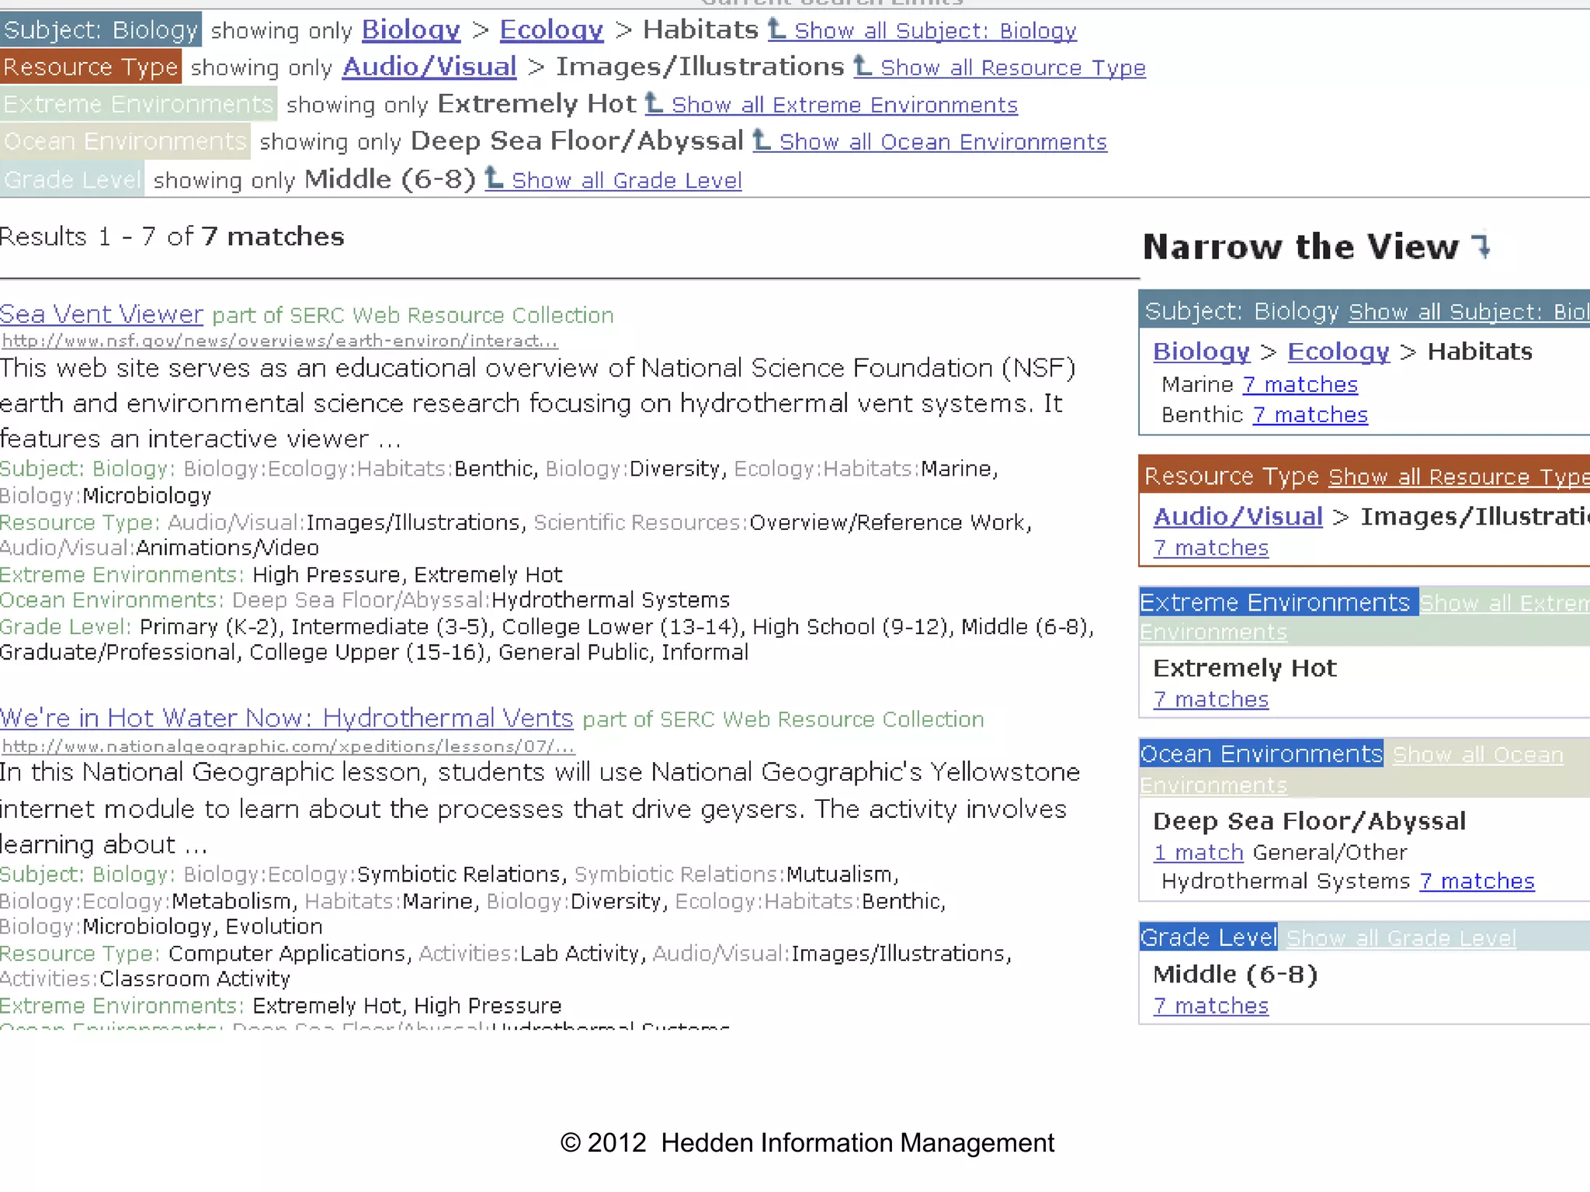Click the Ocean Environments label in the top limits
1590x1192 pixels.
[125, 141]
